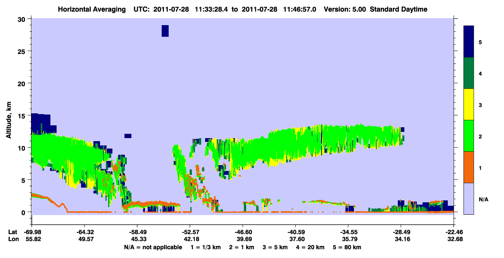Click the 'Standard Daytime' text
This screenshot has width=504, height=258.
pos(399,9)
